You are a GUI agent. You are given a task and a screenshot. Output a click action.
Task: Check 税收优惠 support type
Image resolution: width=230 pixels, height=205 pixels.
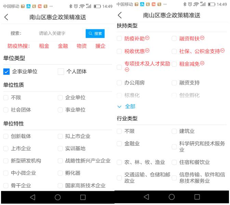click(x=119, y=52)
